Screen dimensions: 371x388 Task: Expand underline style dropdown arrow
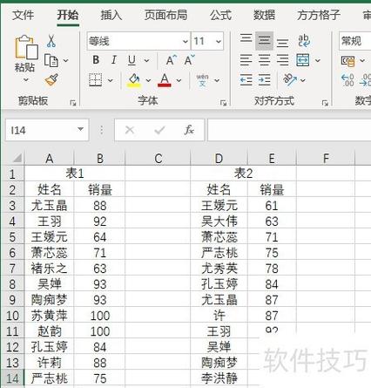point(146,60)
